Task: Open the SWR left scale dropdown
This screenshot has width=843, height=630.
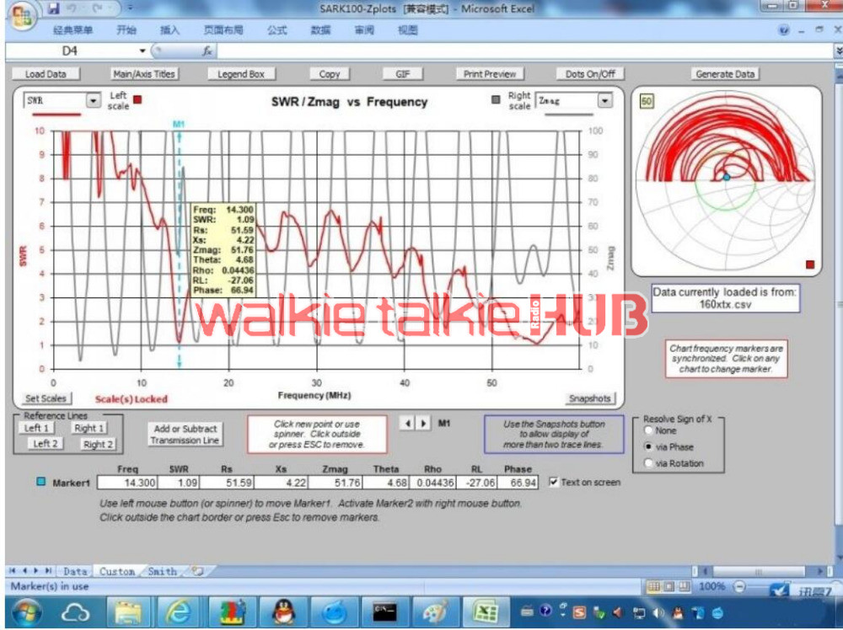Action: coord(94,100)
